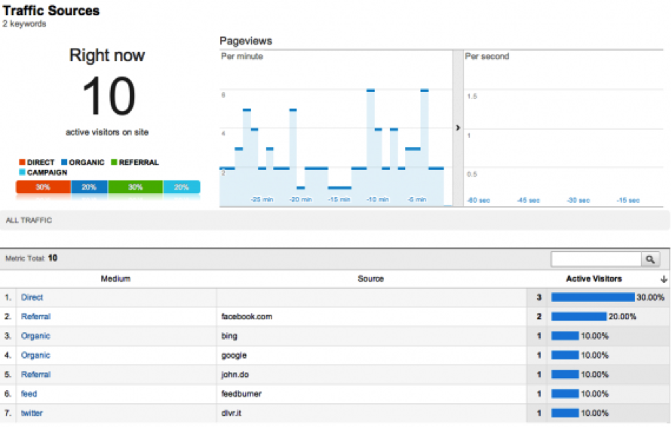This screenshot has width=672, height=428.
Task: Open Organic link for google row
Action: (35, 355)
